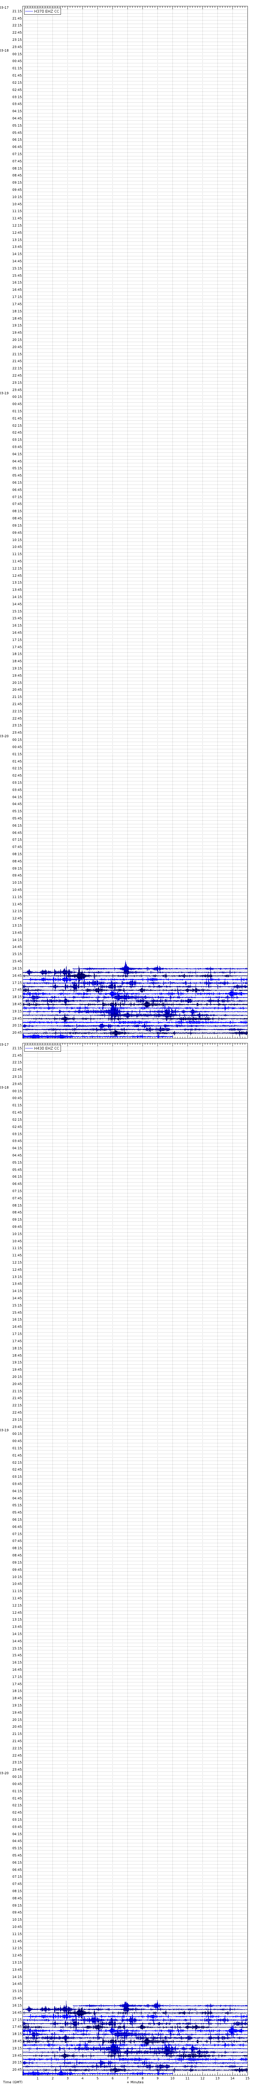Screen dimensions: 270x2092
Task: Select the 09-20 date label in H43D plot
Action: pyautogui.click(x=4, y=1773)
